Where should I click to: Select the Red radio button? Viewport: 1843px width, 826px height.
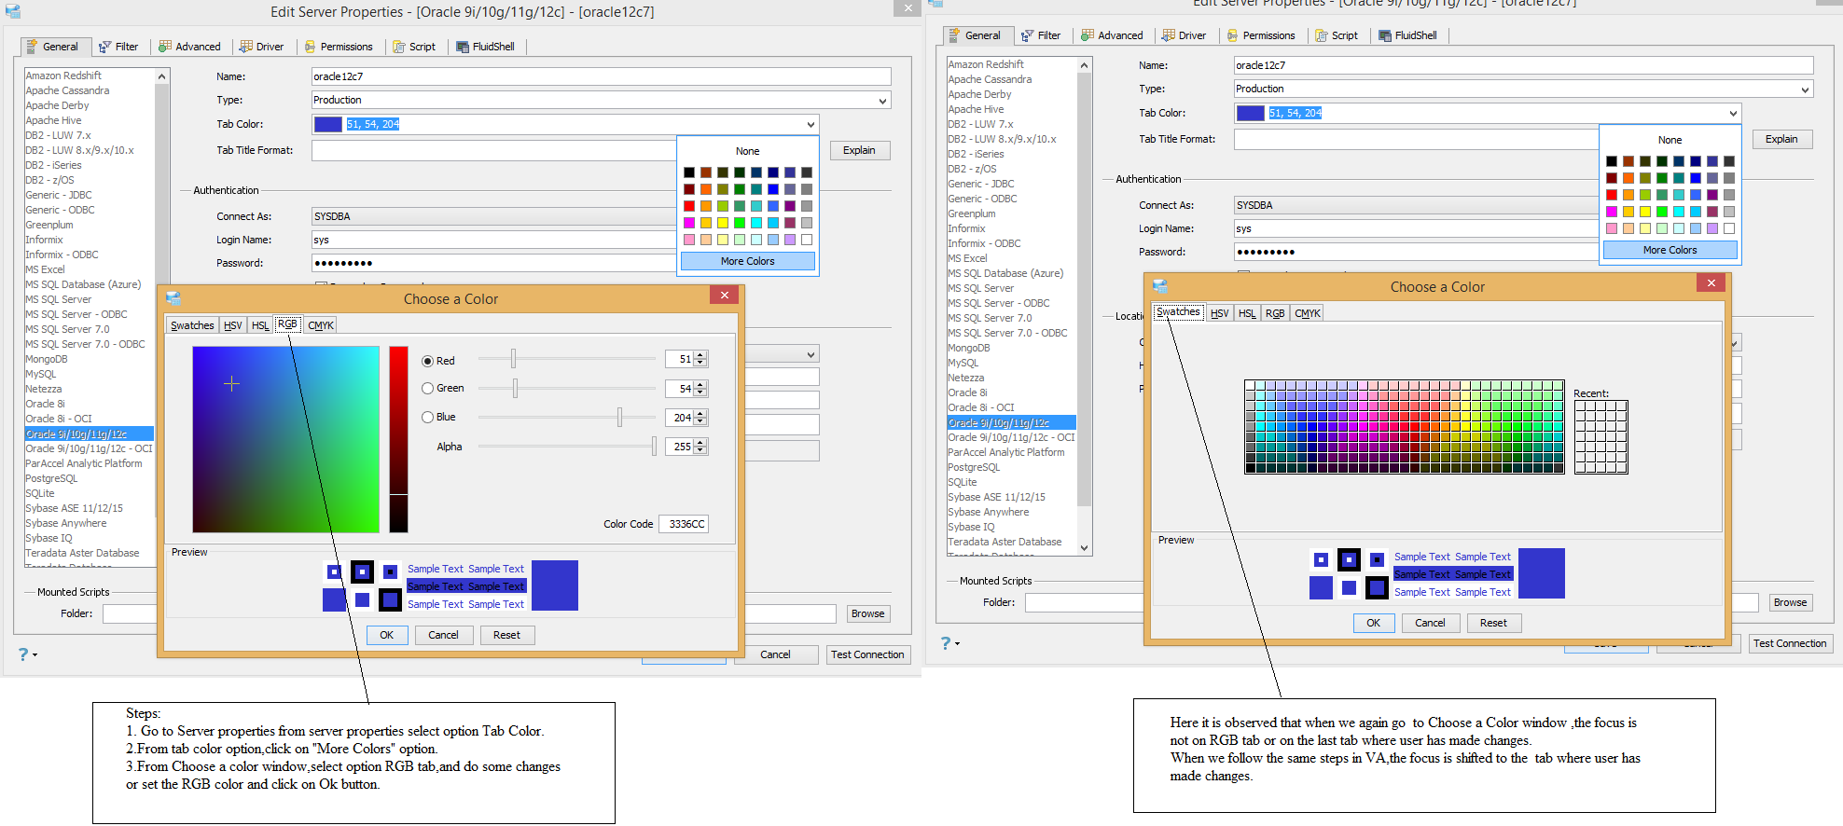pos(427,361)
